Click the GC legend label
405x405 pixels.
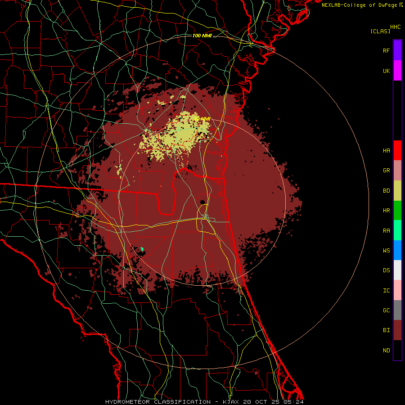click(386, 310)
